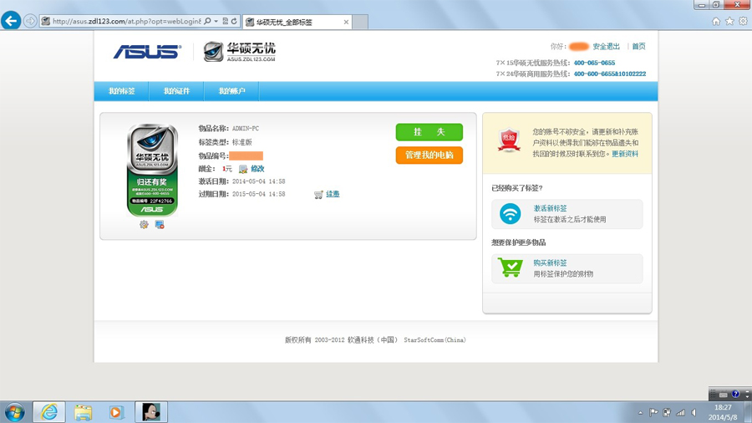Click the browser forward arrow button

[x=30, y=21]
